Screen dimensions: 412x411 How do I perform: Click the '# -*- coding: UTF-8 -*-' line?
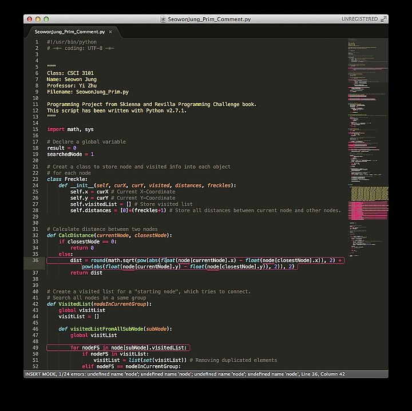coord(81,48)
